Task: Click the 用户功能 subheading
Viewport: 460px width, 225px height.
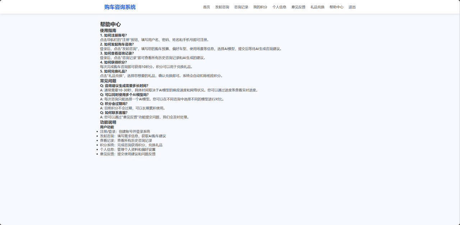Action: click(107, 127)
